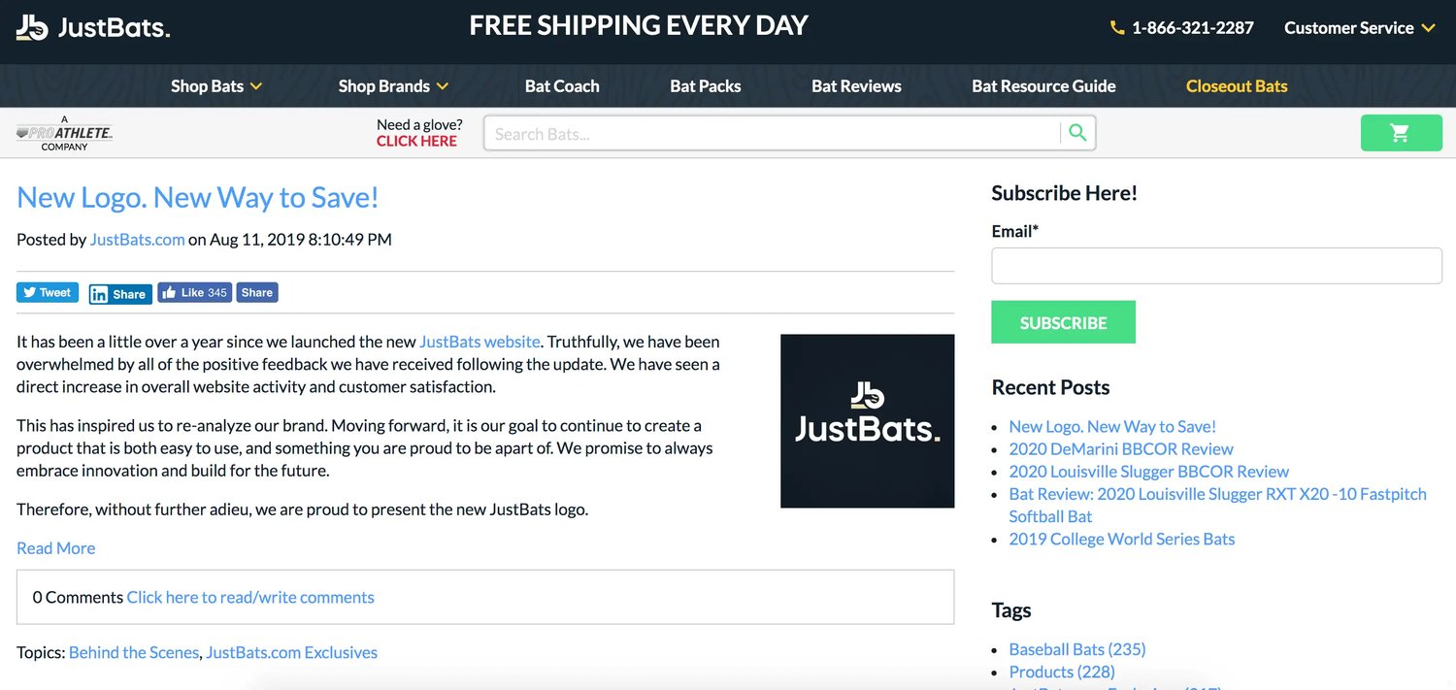Viewport: 1456px width, 690px height.
Task: Click the Pro Athlete company logo
Action: [x=64, y=133]
